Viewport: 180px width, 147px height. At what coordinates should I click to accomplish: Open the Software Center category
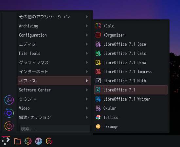[x=54, y=90]
